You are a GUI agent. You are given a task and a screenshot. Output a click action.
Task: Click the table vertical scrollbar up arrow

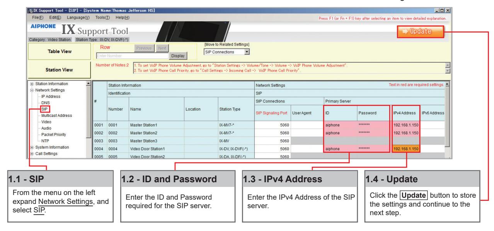(x=447, y=84)
